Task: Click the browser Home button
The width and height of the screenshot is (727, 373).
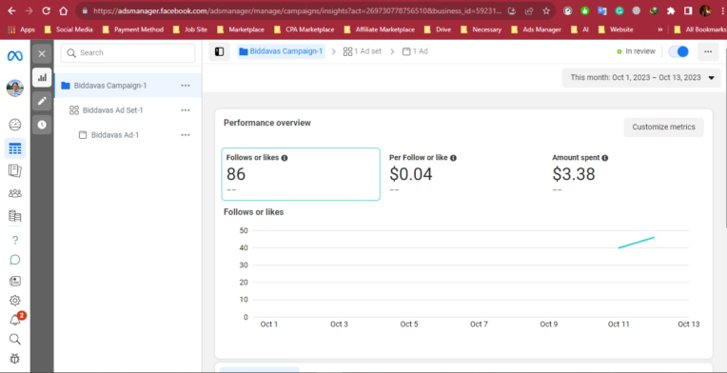Action: [64, 10]
